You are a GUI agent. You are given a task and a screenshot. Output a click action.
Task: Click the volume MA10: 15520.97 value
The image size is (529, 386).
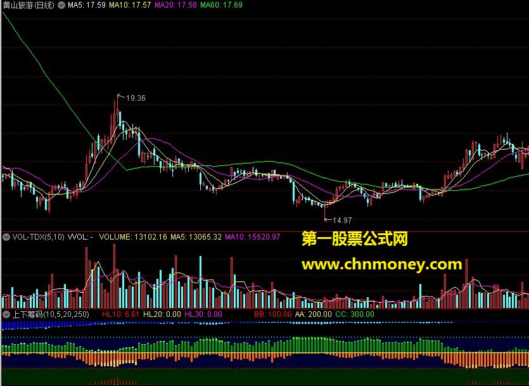(x=252, y=237)
